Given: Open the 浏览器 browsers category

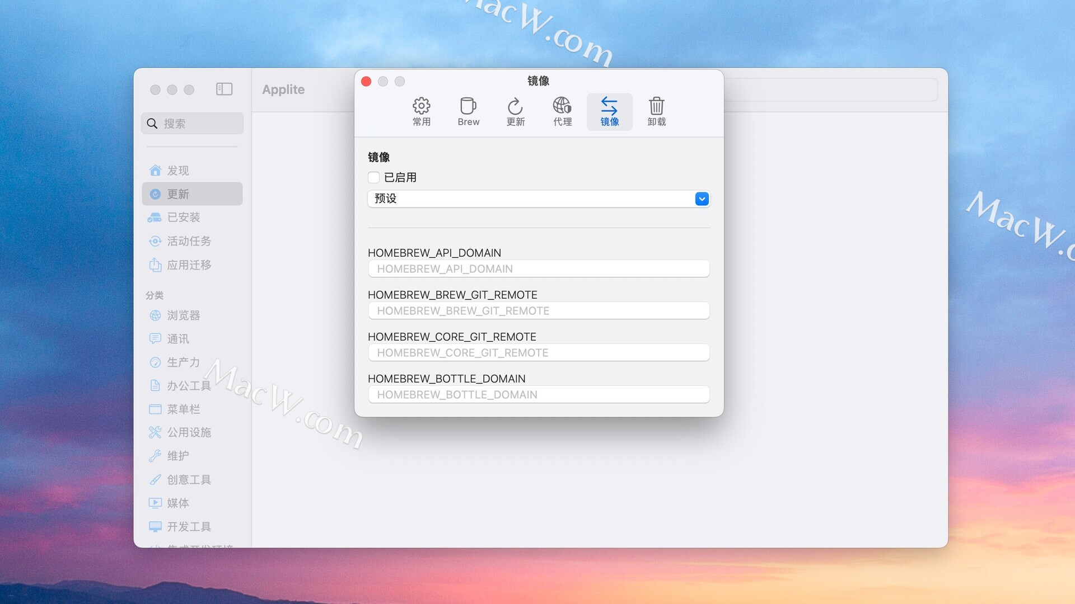Looking at the screenshot, I should click(x=183, y=315).
